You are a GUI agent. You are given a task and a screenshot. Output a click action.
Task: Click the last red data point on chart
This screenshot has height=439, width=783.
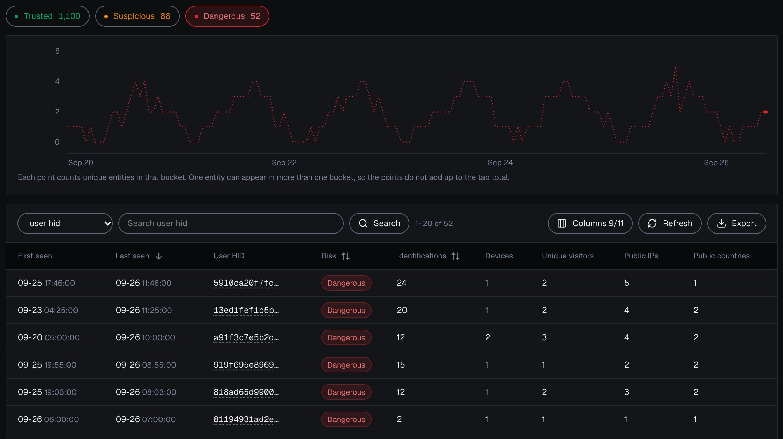pyautogui.click(x=766, y=112)
